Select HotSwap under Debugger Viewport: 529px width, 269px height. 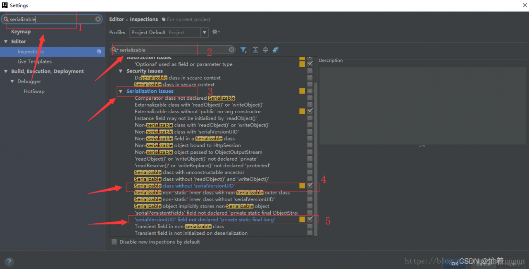[x=34, y=91]
